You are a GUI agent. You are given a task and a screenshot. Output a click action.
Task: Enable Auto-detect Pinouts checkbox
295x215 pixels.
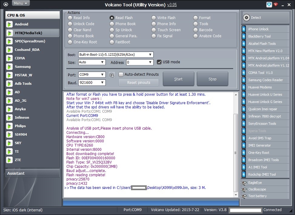tap(121, 74)
